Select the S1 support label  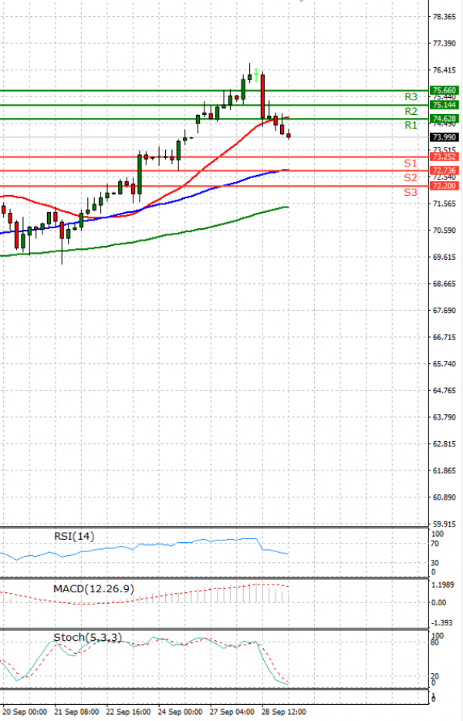[411, 163]
